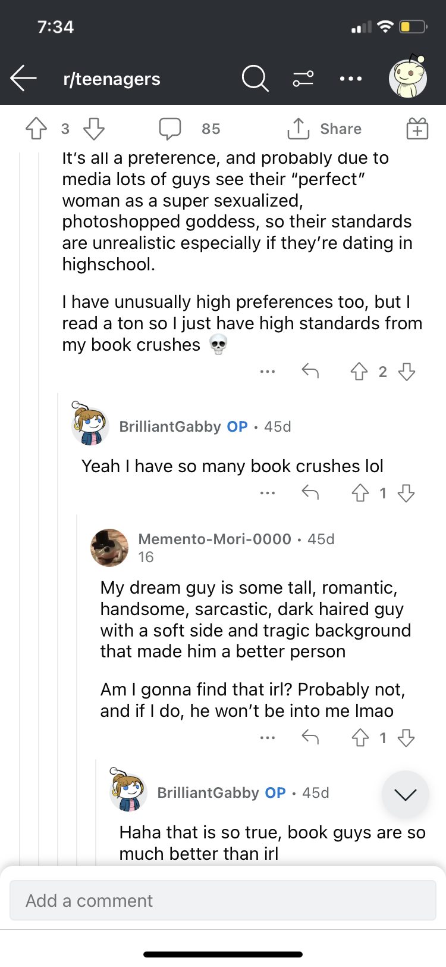This screenshot has height=967, width=446.
Task: Open the three-dot overflow menu in header
Action: pos(351,79)
